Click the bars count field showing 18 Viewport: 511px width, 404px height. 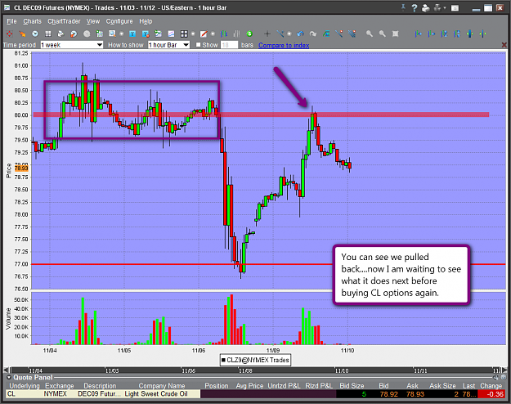coord(230,45)
